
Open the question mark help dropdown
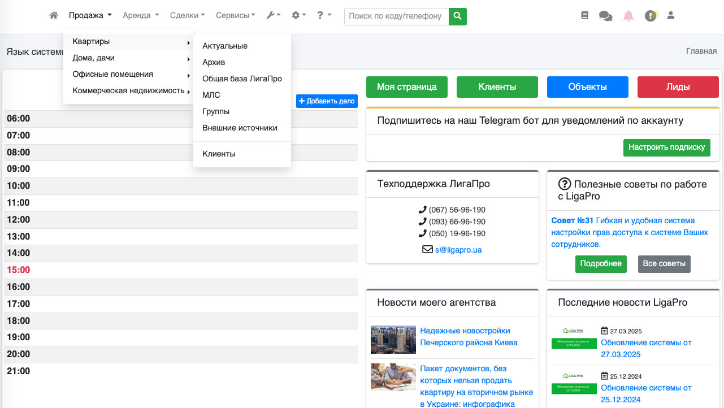324,16
